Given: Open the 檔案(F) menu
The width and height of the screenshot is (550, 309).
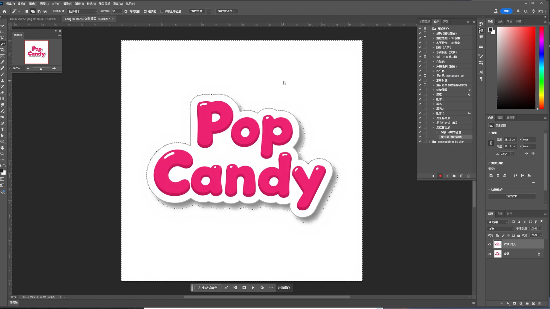Looking at the screenshot, I should pos(11,4).
